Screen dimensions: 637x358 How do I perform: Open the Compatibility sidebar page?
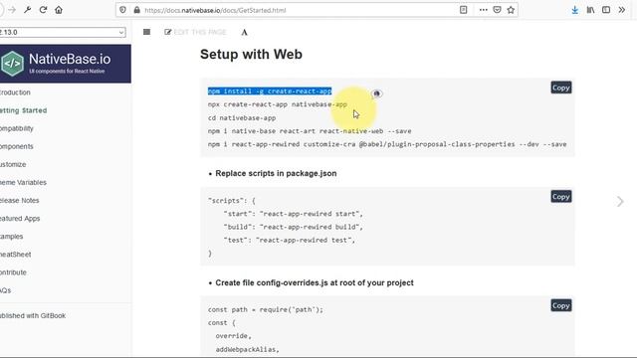point(17,128)
